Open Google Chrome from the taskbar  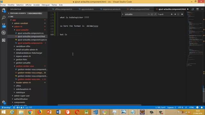point(30,112)
